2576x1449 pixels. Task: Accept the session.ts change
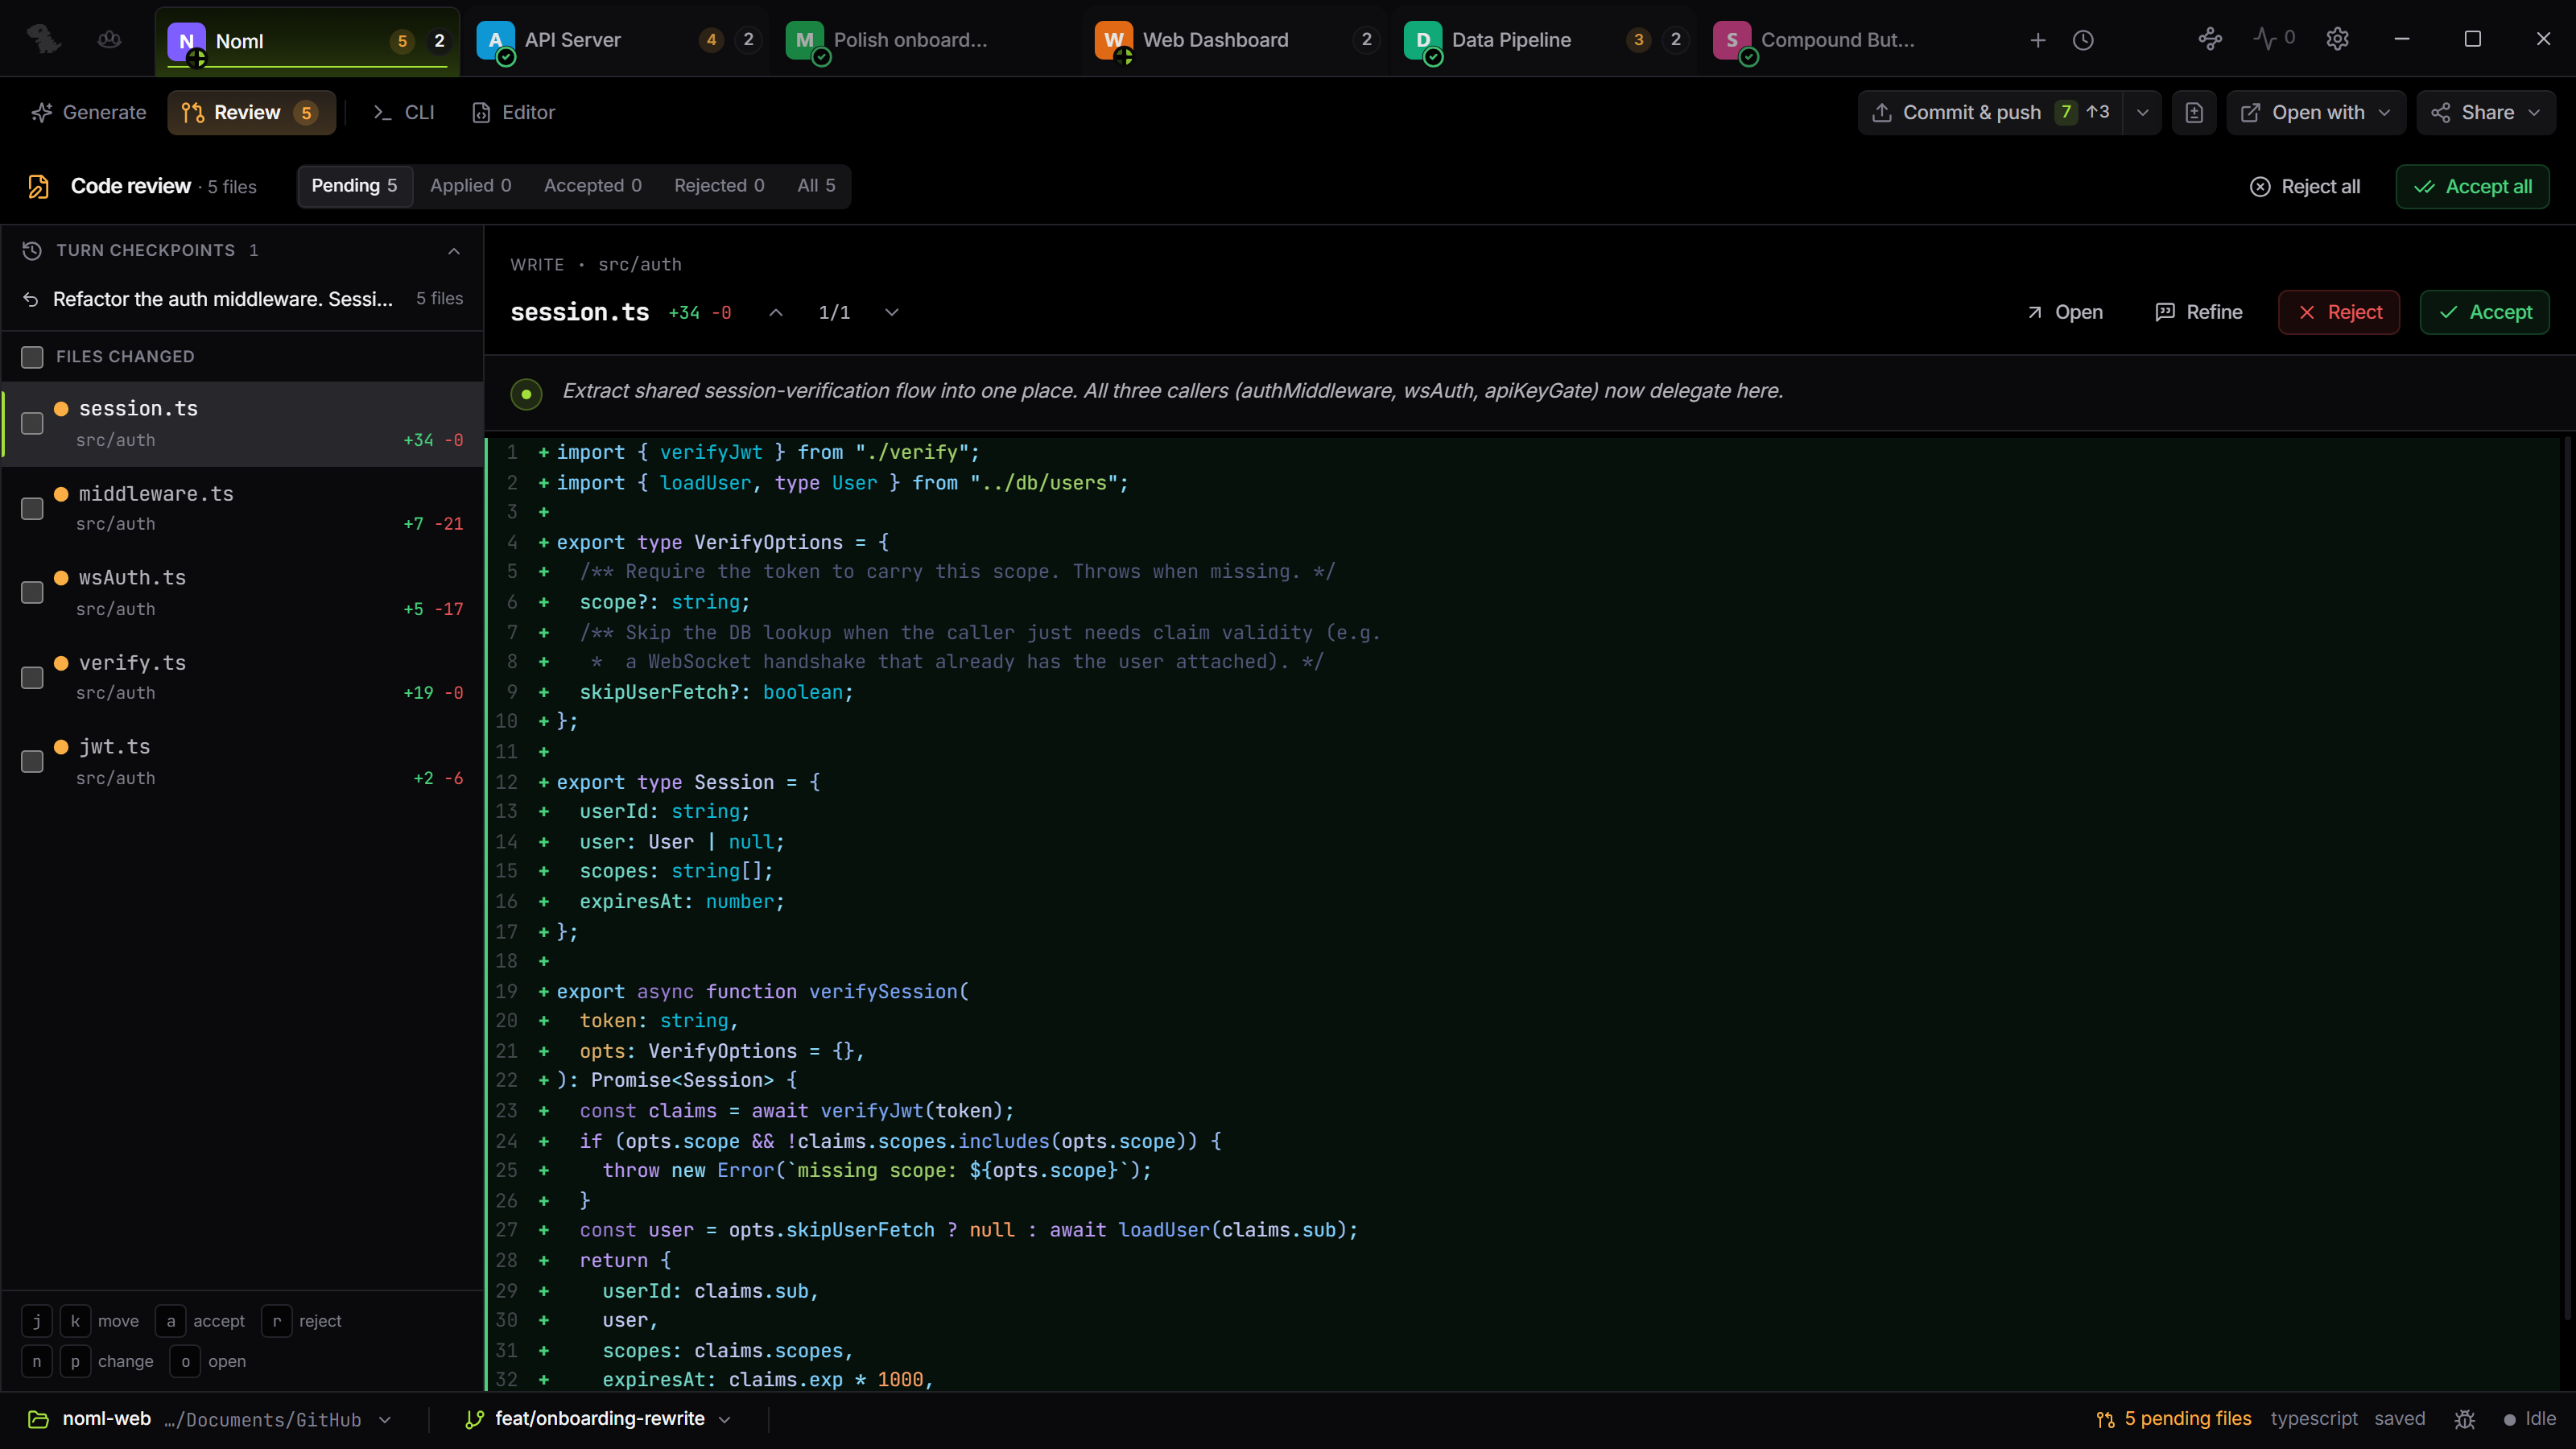pos(2484,313)
